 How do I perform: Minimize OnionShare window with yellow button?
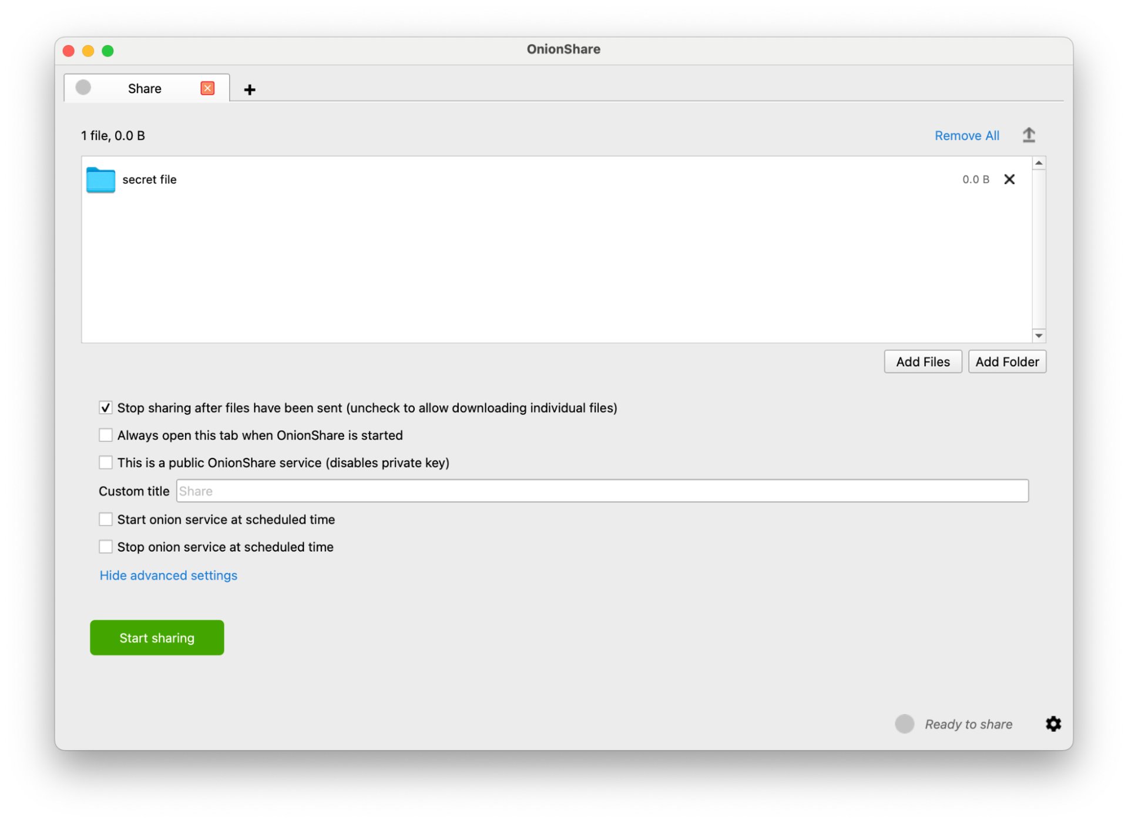click(88, 51)
